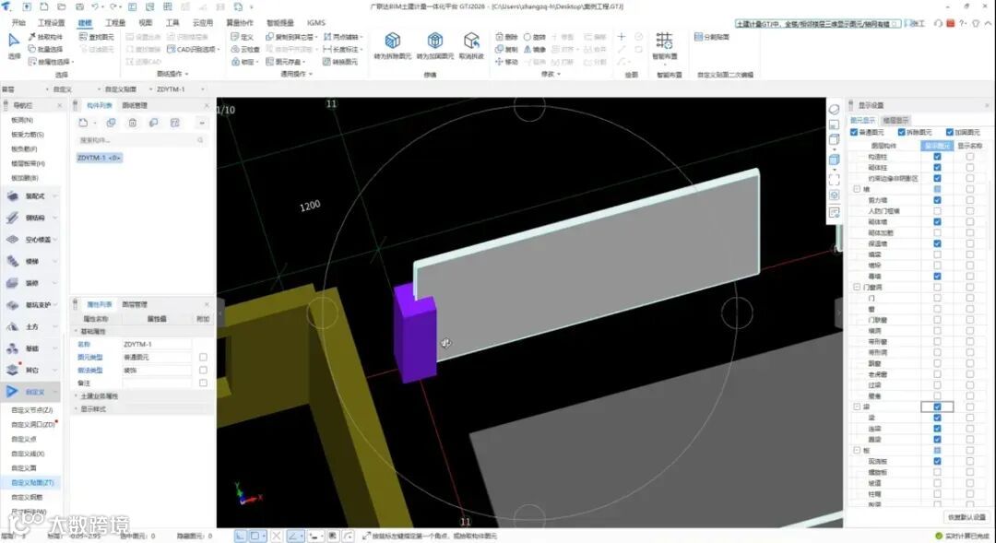Toggle display checkbox for 现浇板 row
This screenshot has height=543, width=996.
tap(937, 461)
